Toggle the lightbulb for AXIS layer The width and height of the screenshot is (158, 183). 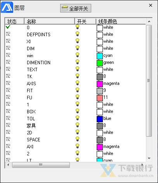(77, 83)
